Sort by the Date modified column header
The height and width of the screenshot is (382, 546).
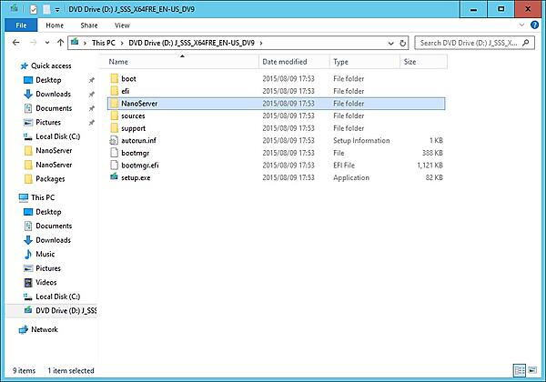(294, 62)
